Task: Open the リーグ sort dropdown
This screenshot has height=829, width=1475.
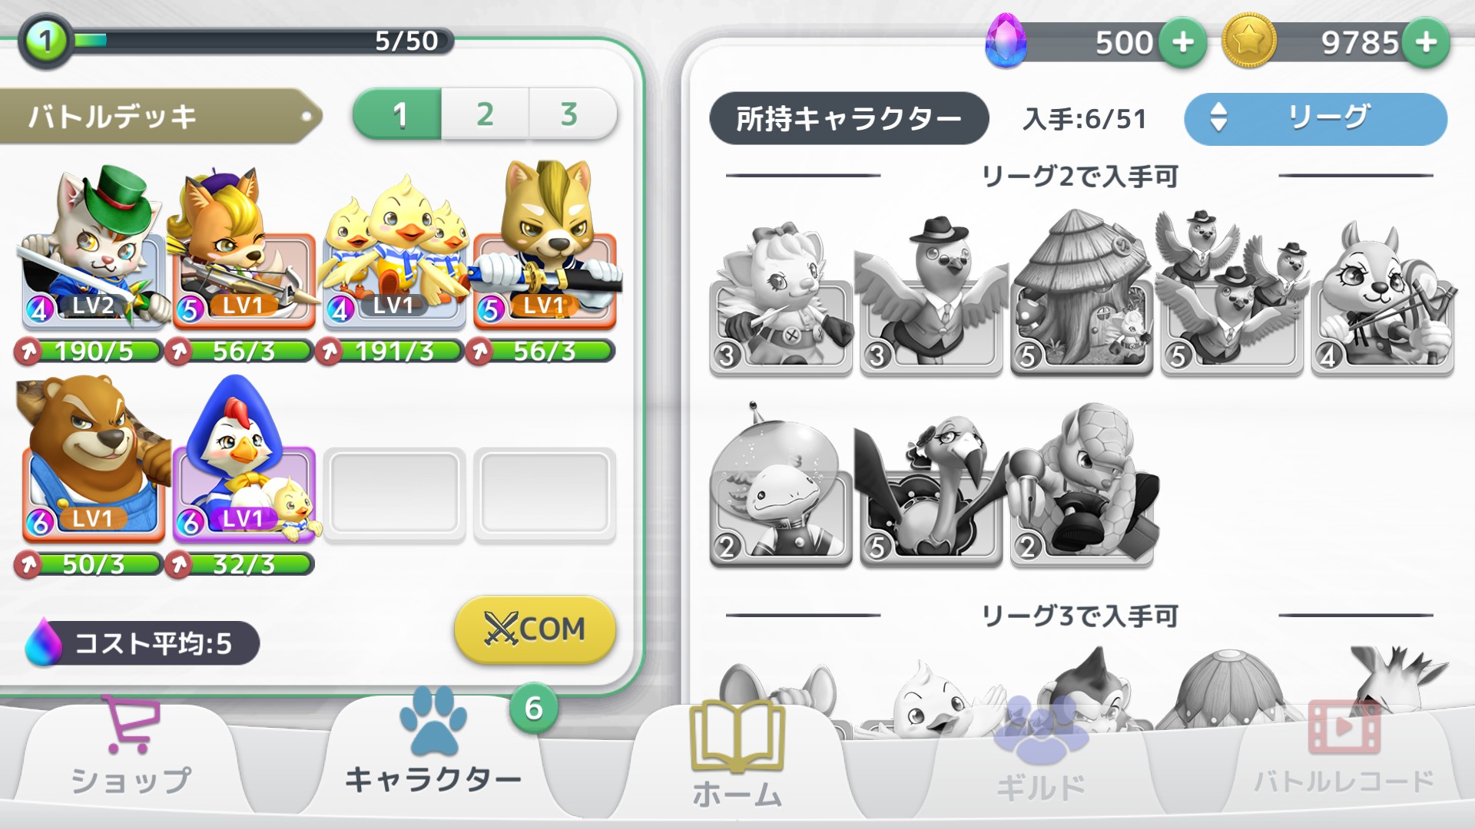Action: (1315, 118)
